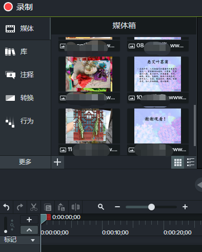Image resolution: width=202 pixels, height=252 pixels.
Task: Open the 注释 annotations tab
Action: tap(25, 75)
